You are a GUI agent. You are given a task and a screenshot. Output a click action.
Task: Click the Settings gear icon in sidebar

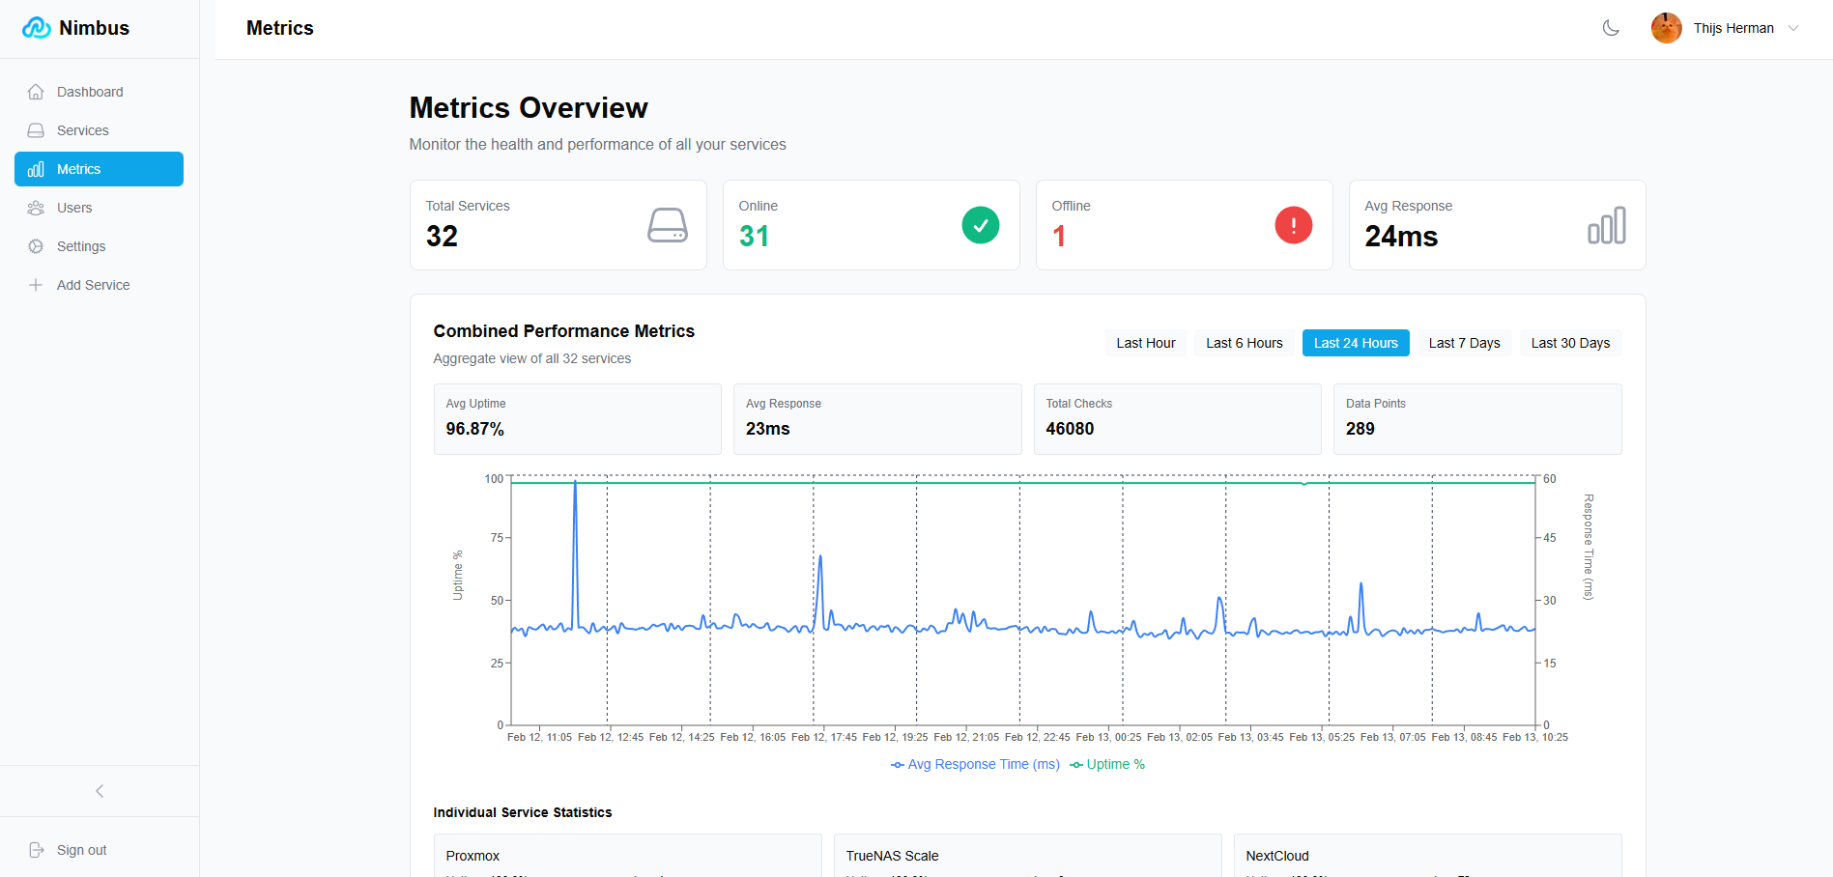(36, 246)
